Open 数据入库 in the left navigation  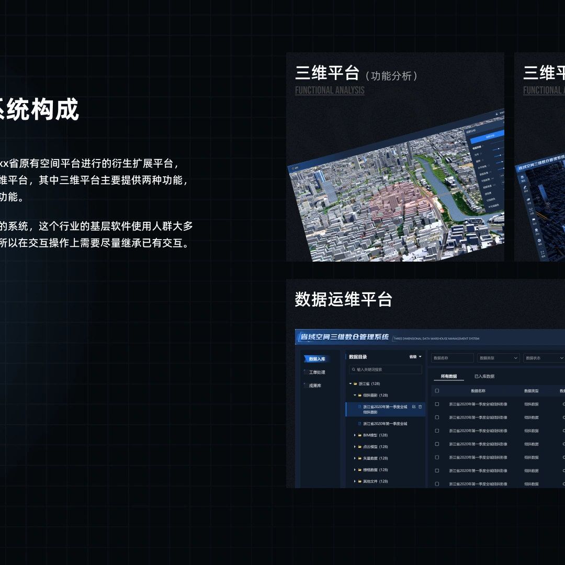tap(316, 359)
